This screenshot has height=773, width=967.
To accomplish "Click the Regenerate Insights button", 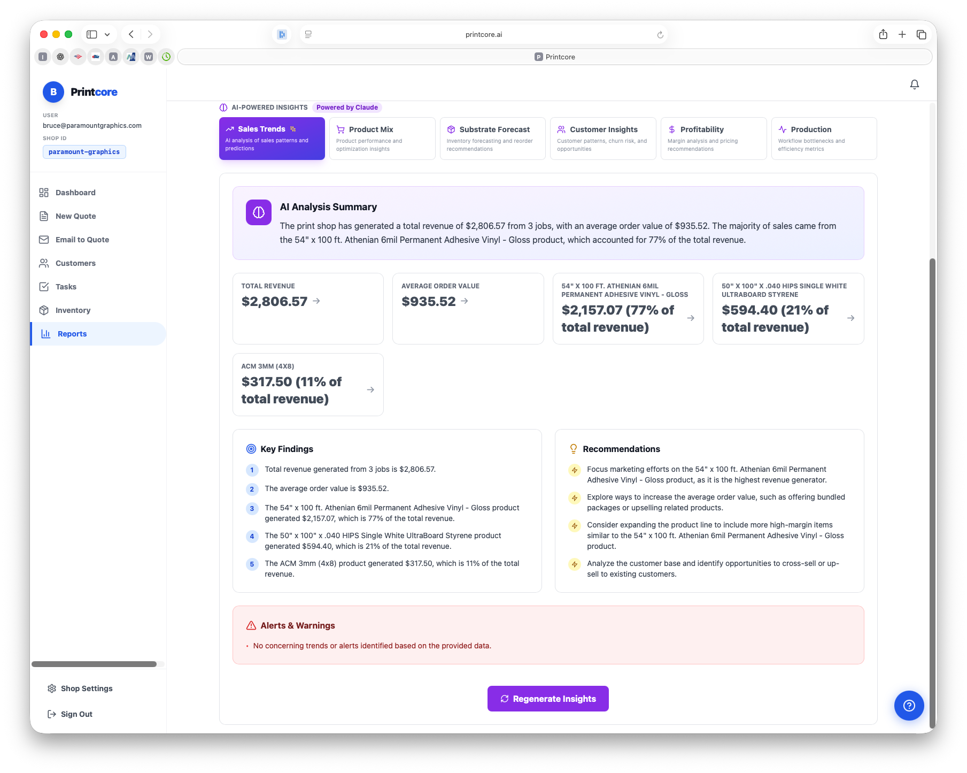I will [547, 698].
